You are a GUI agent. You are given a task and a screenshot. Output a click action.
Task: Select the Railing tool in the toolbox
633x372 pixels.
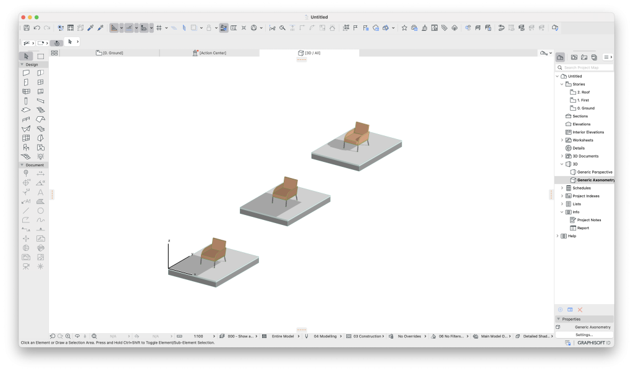(x=26, y=119)
